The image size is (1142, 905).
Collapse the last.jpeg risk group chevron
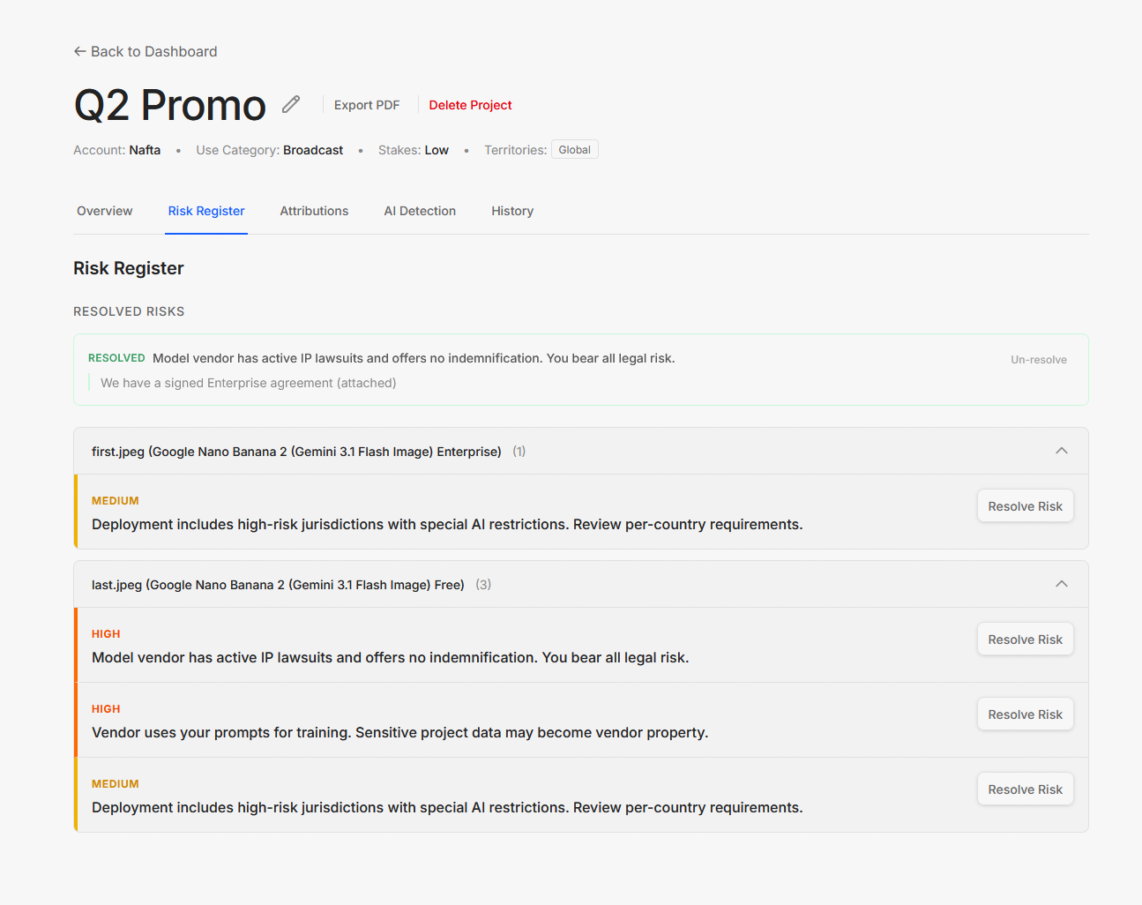coord(1062,584)
